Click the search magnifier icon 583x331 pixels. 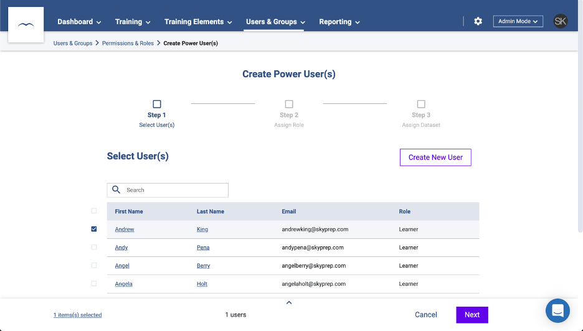tap(116, 190)
